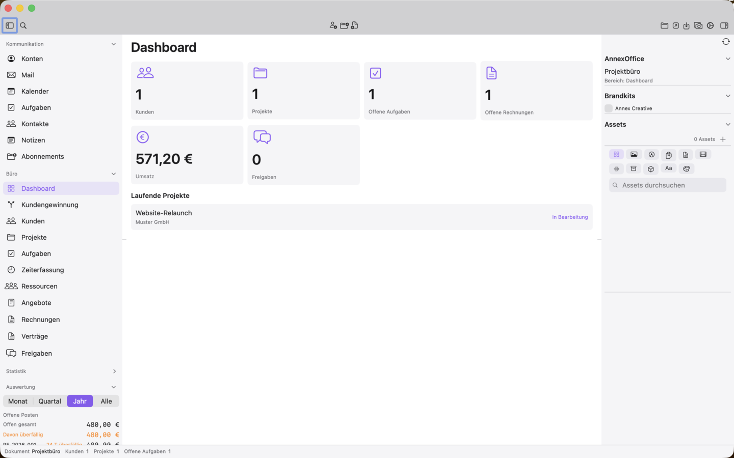Screen dimensions: 734x458
Task: Click the folder icon in the top-right toolbar
Action: pyautogui.click(x=664, y=25)
